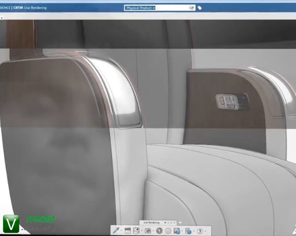
Task: Open the help question mark icon
Action: [x=200, y=231]
